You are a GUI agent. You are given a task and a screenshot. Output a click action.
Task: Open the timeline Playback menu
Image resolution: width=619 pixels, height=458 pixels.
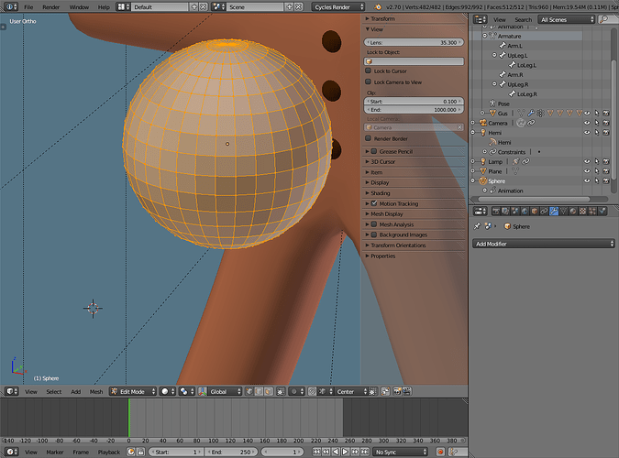[x=109, y=452]
